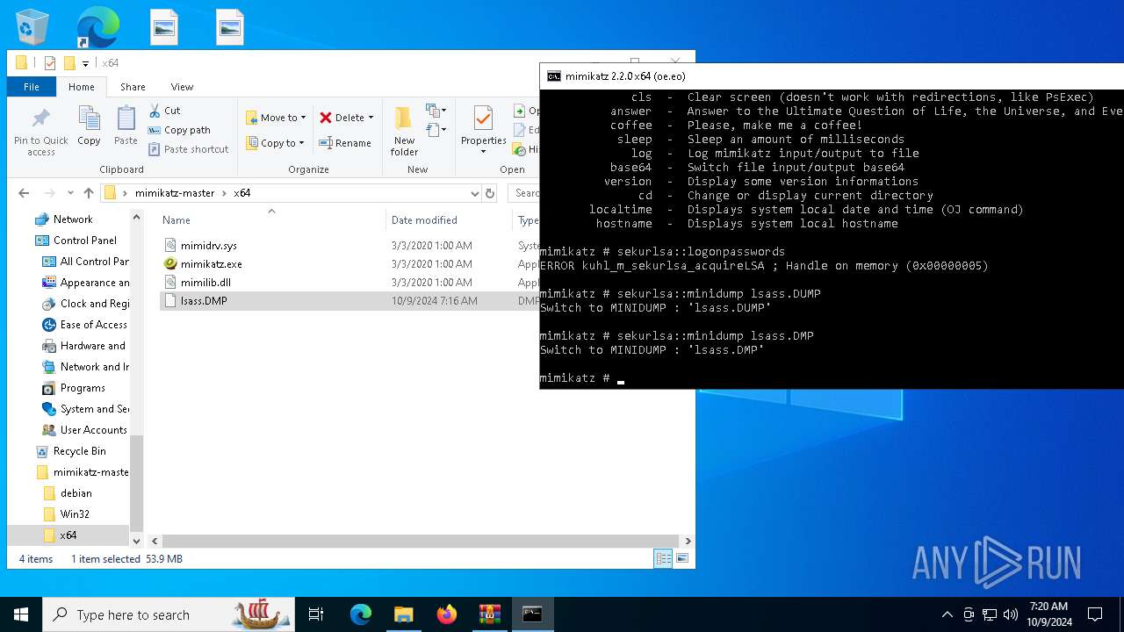Click navigation pane scroll up arrow
The width and height of the screenshot is (1124, 632).
136,217
